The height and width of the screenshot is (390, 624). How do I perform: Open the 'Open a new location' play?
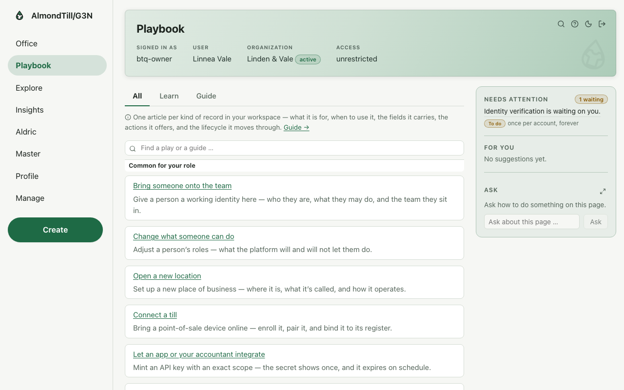click(167, 276)
